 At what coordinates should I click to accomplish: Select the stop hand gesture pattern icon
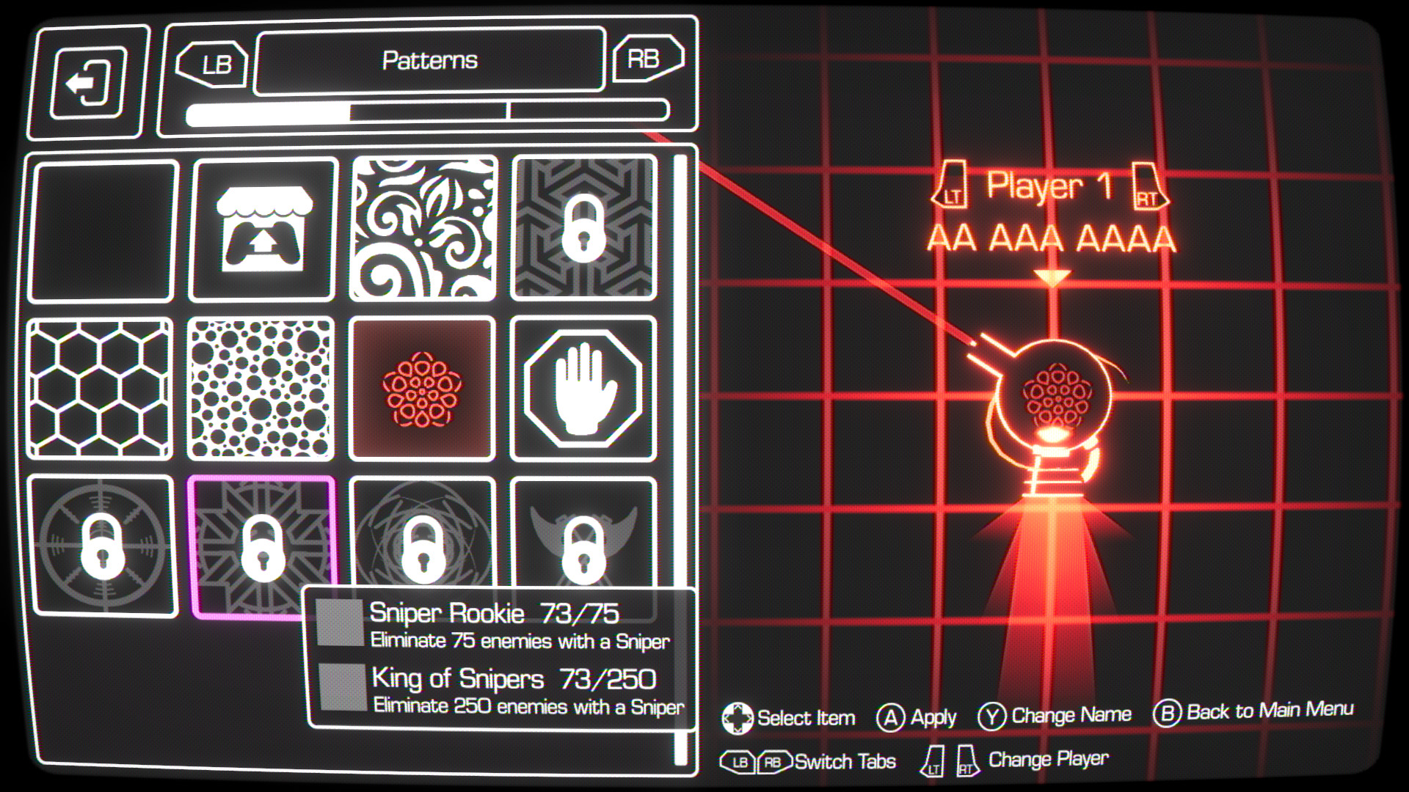(x=583, y=385)
